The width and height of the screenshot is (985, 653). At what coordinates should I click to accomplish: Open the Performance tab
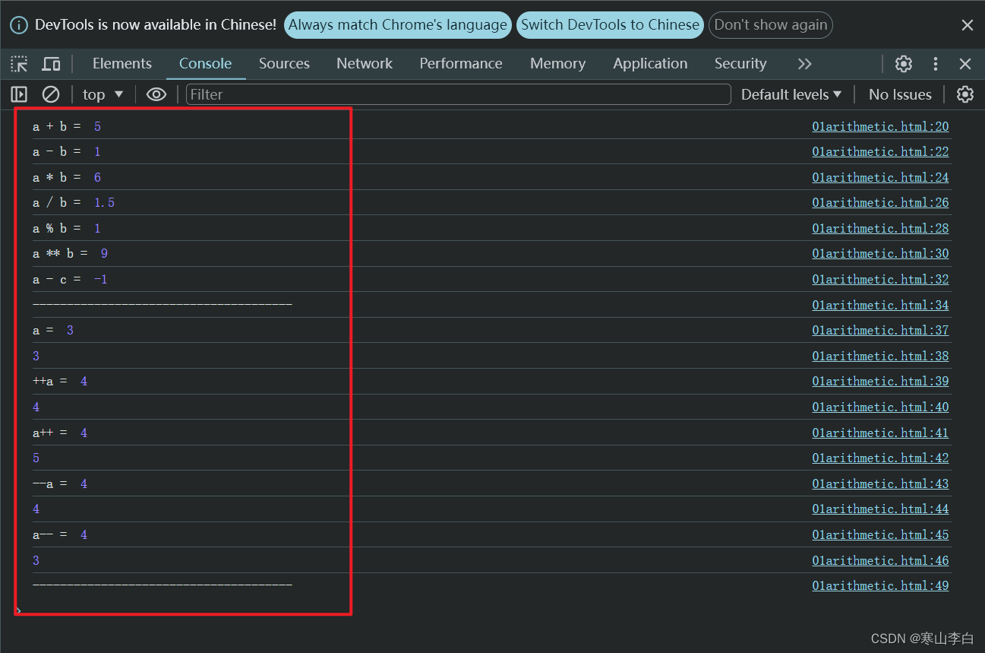[x=461, y=64]
